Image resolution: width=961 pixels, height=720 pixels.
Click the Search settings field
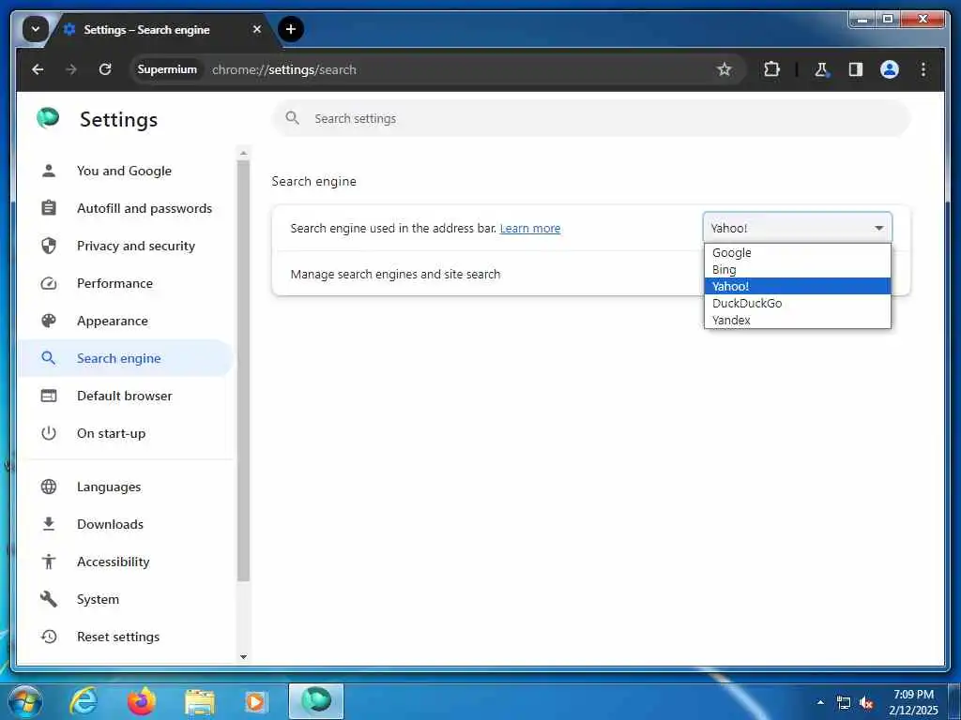pyautogui.click(x=591, y=118)
